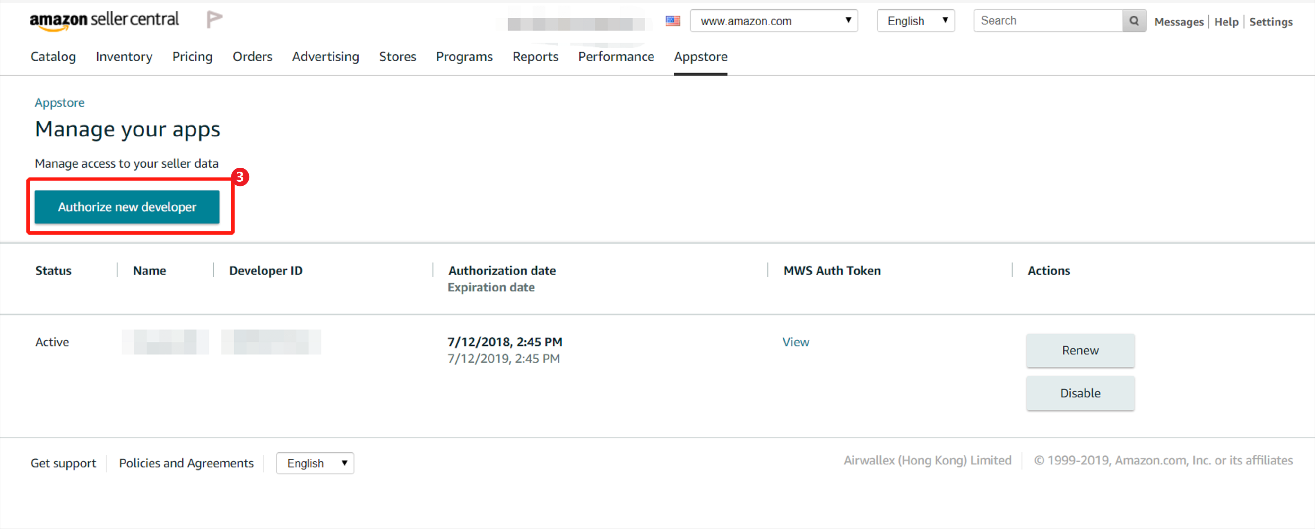Click the Amazon Seller Central logo
This screenshot has height=529, width=1315.
pyautogui.click(x=104, y=20)
